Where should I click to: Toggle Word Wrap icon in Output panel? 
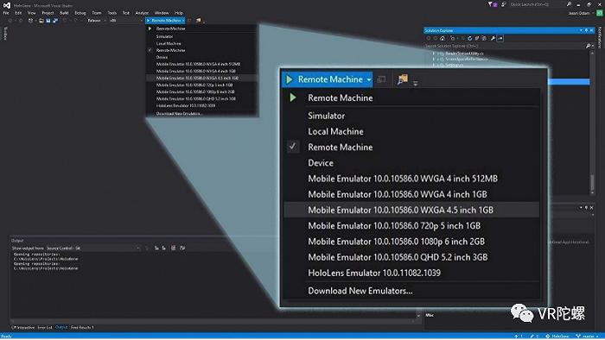[182, 248]
